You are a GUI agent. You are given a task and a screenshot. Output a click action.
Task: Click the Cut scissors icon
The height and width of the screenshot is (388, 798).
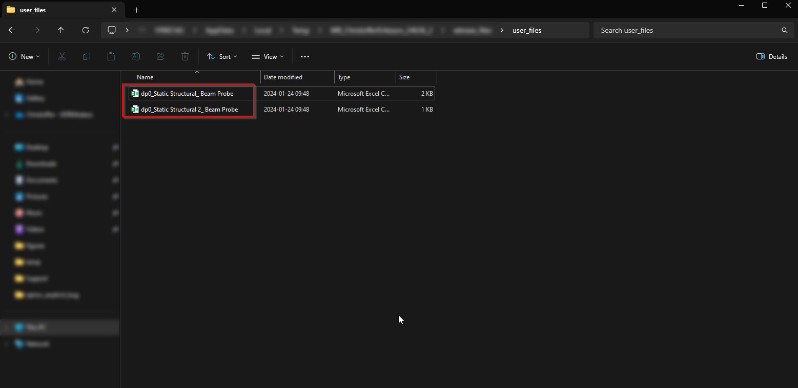pos(62,56)
